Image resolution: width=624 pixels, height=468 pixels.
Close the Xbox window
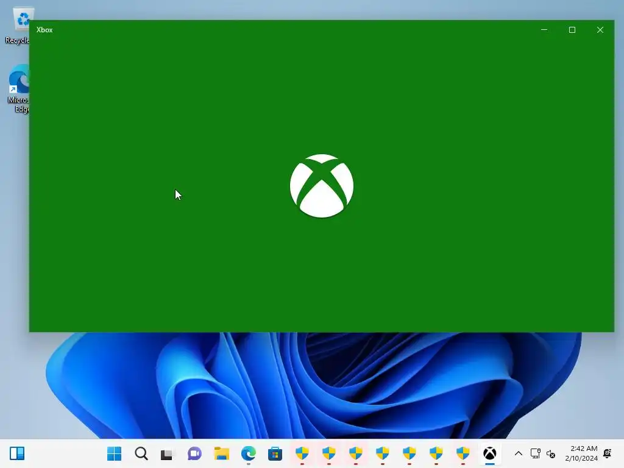click(x=600, y=30)
